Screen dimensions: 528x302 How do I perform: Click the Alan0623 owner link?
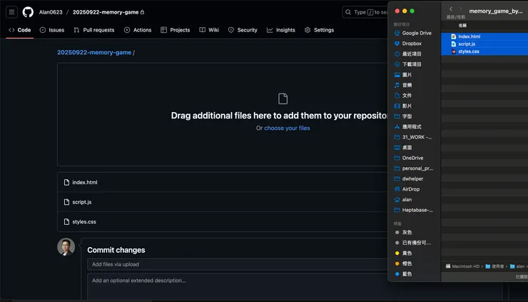tap(51, 12)
